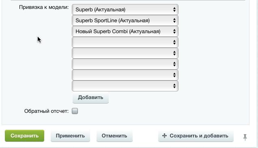Open the Superb SportLine (Актуальная) dropdown
Image resolution: width=258 pixels, height=148 pixels.
pyautogui.click(x=125, y=21)
